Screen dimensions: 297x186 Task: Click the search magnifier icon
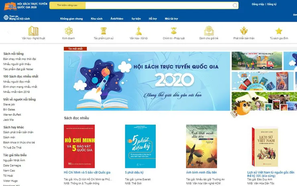click(x=235, y=6)
